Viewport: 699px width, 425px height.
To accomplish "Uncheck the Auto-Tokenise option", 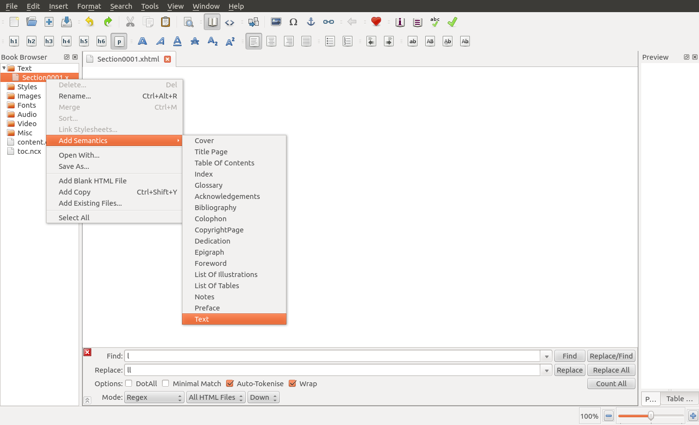I will pos(230,383).
